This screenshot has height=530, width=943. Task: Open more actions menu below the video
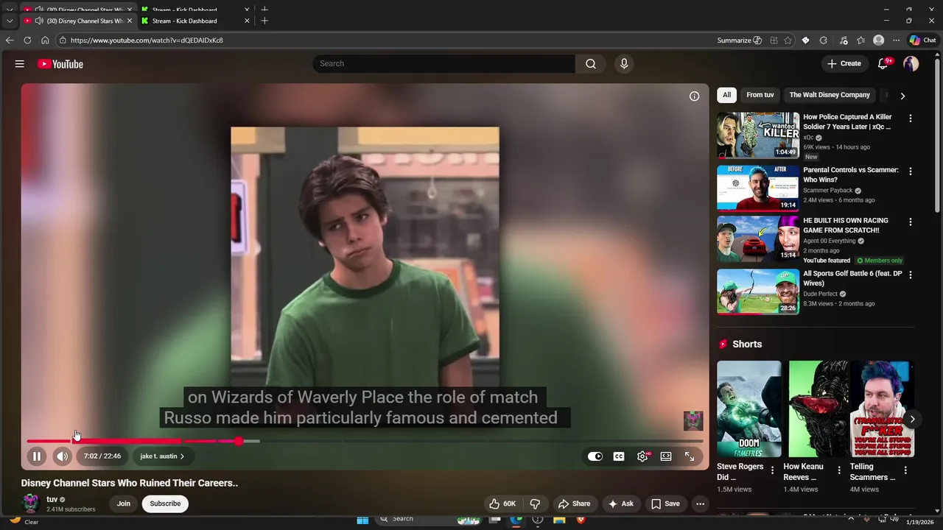[701, 504]
